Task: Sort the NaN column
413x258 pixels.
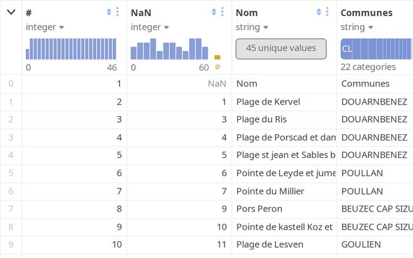Action: 214,12
